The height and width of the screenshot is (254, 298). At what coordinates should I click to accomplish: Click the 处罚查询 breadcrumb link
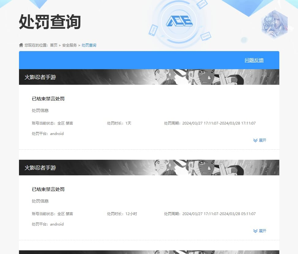pos(89,45)
